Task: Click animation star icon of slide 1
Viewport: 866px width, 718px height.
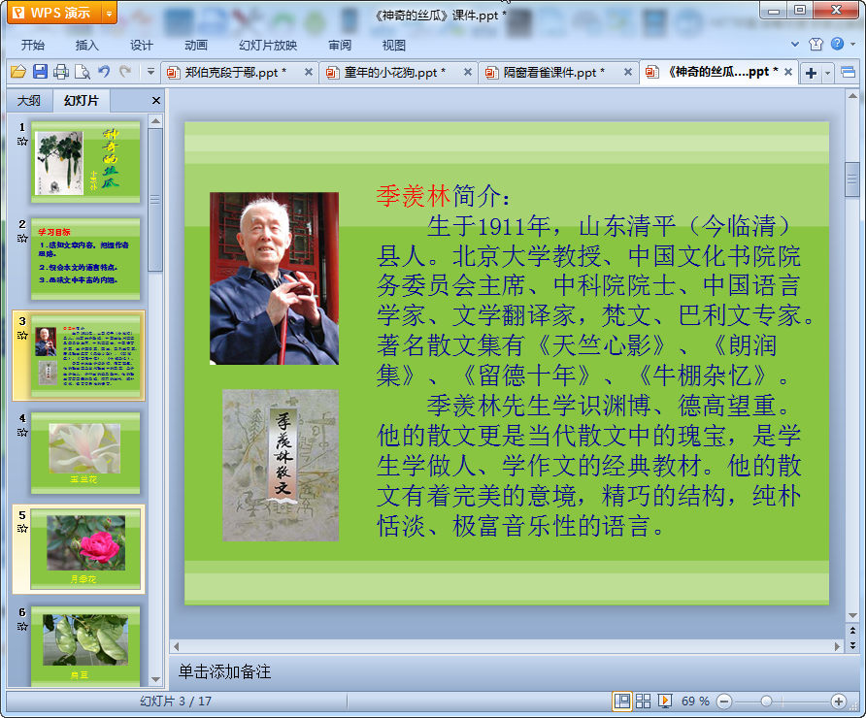Action: pyautogui.click(x=22, y=142)
